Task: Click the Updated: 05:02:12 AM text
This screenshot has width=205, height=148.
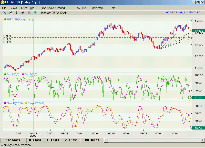Action: pyautogui.click(x=54, y=13)
